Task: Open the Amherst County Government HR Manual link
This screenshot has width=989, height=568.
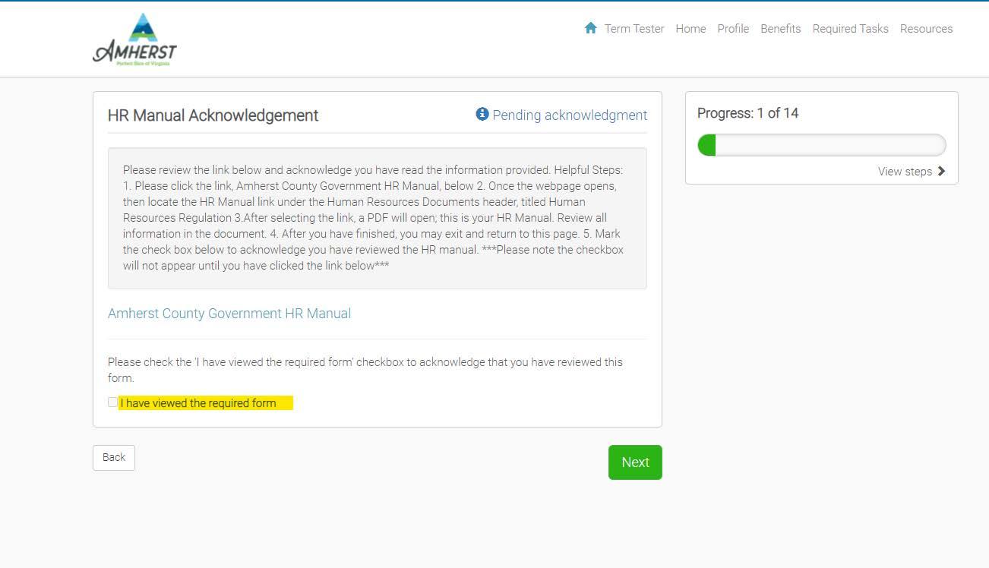Action: pyautogui.click(x=229, y=314)
